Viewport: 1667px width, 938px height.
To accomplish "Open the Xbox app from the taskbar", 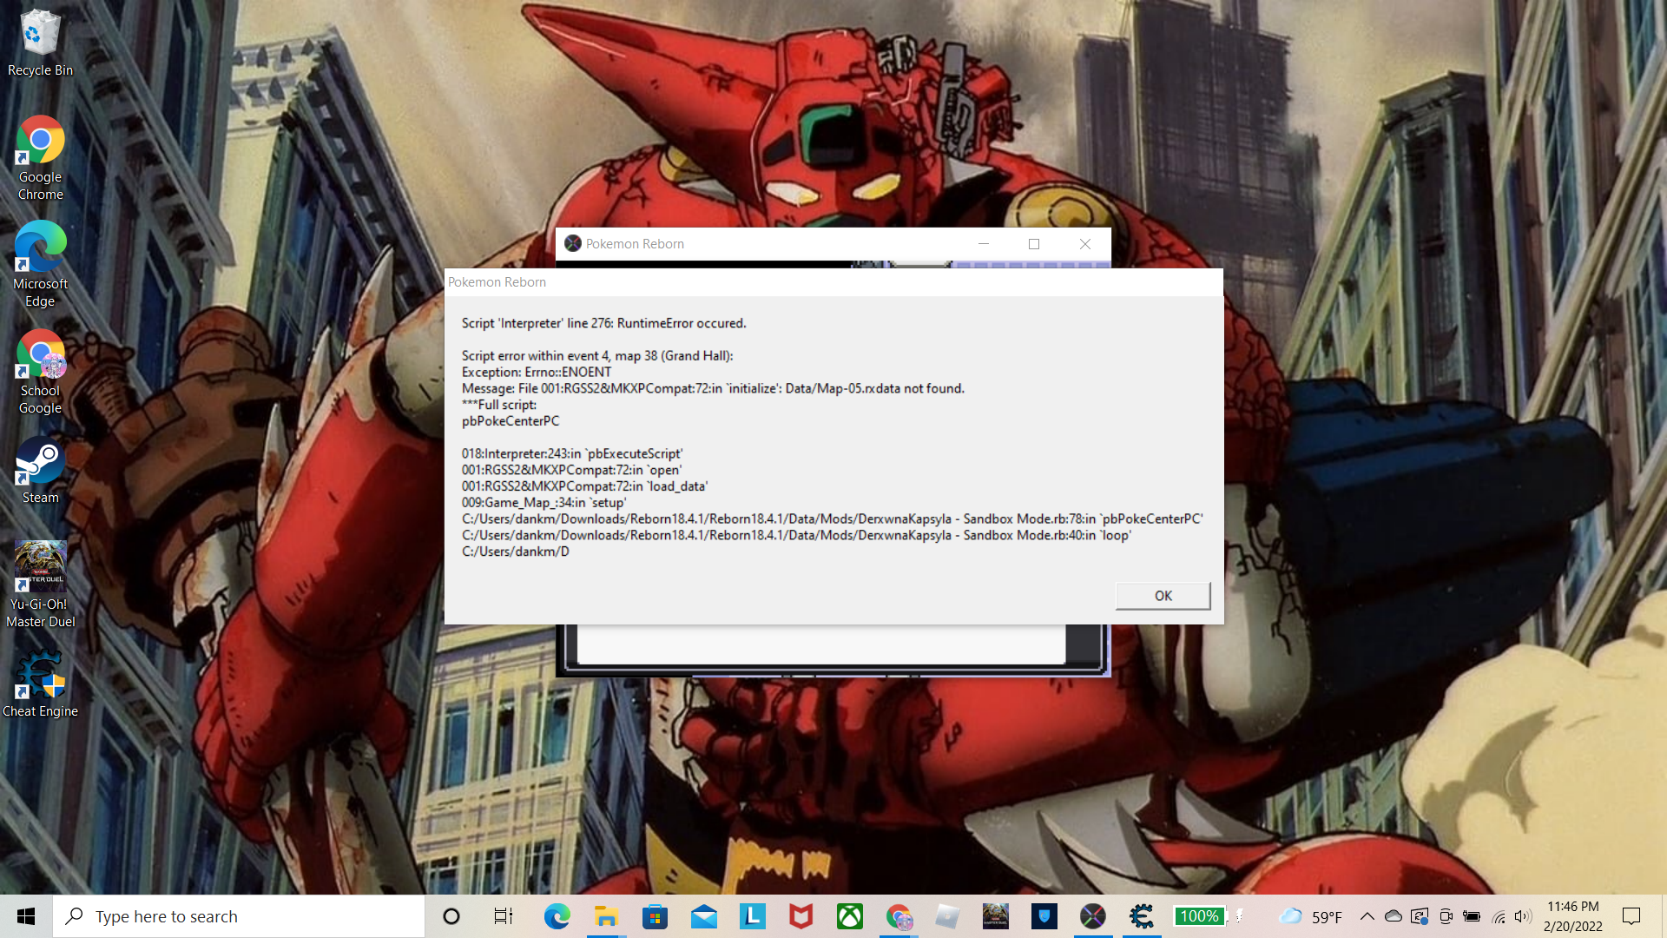I will [850, 916].
